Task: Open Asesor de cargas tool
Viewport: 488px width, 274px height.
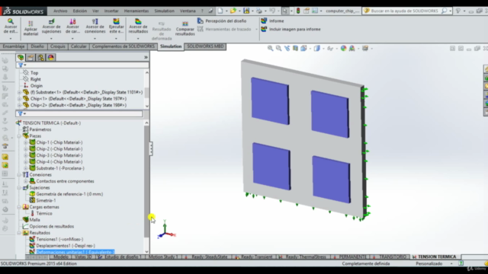Action: pos(72,26)
